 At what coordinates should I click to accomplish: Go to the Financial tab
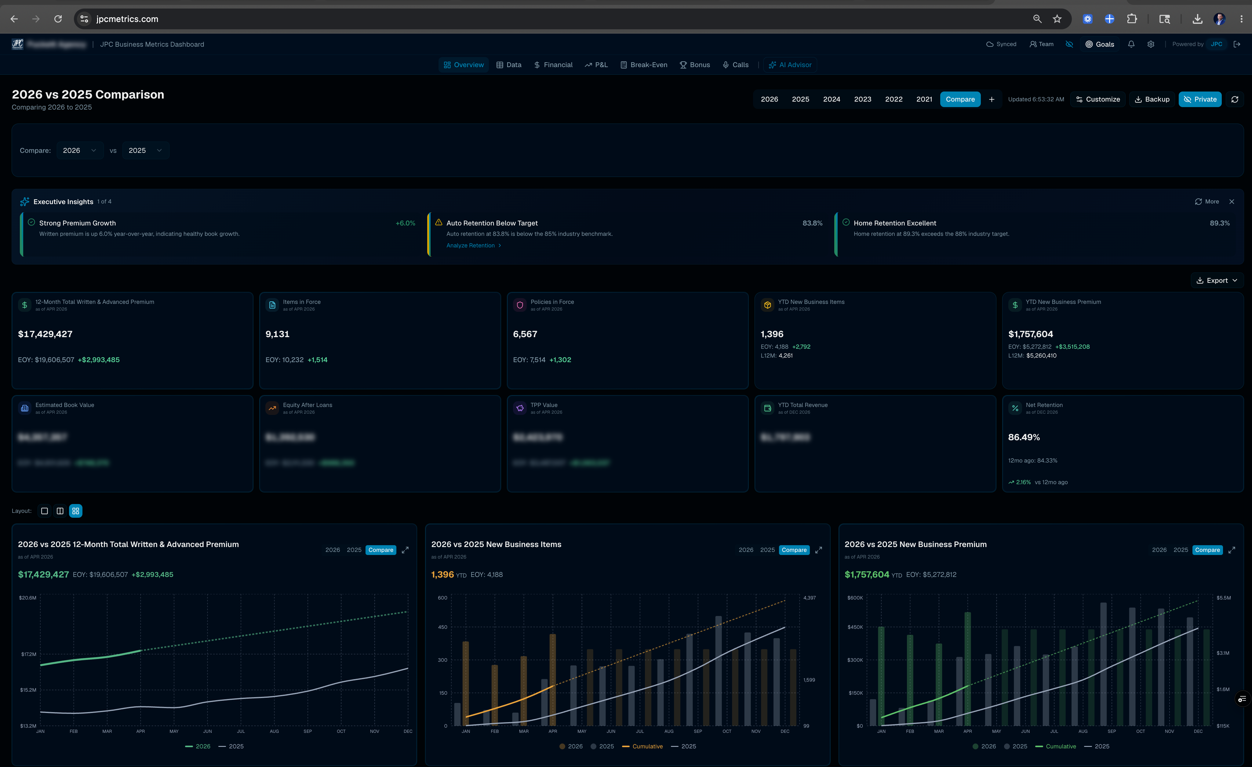pos(553,65)
